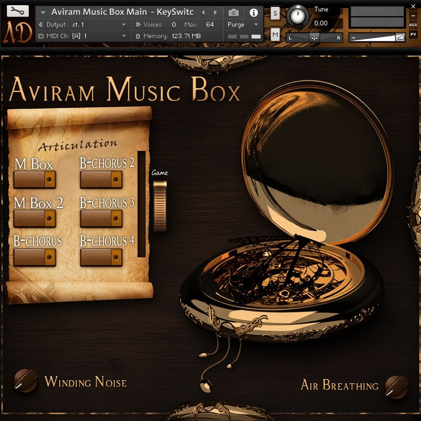Minimize the instrument header view

click(413, 16)
